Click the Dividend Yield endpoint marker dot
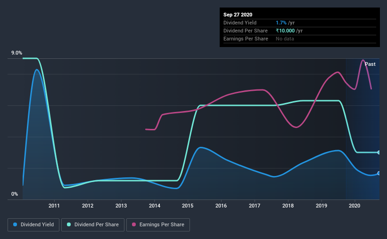The width and height of the screenshot is (387, 239). click(379, 173)
